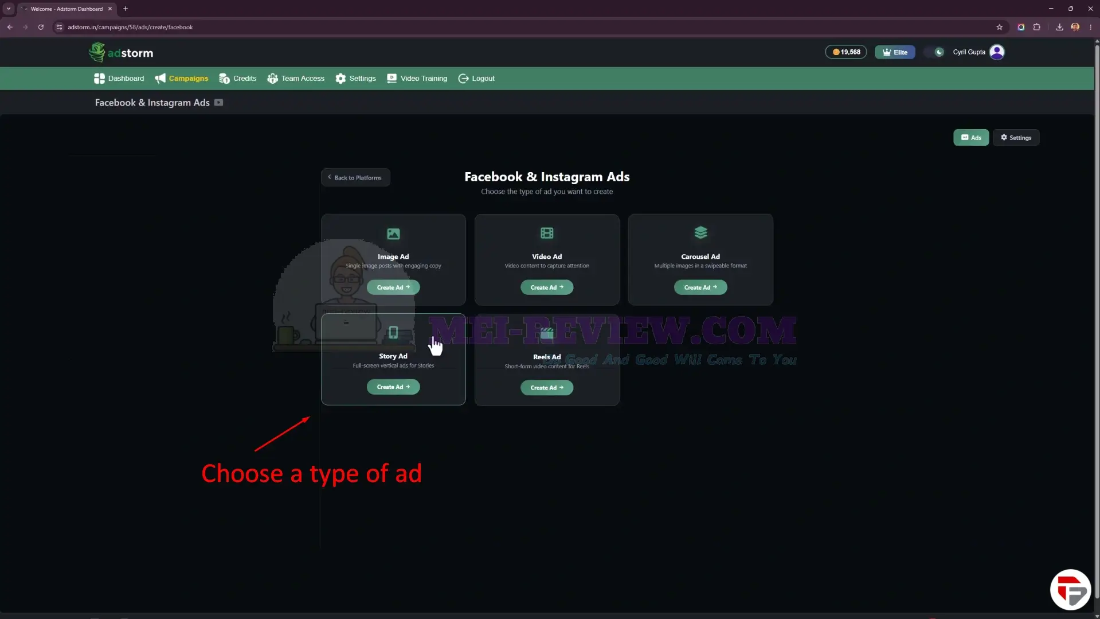Click the 19,568 credits balance badge
Screen dimensions: 1100x619
click(x=846, y=52)
